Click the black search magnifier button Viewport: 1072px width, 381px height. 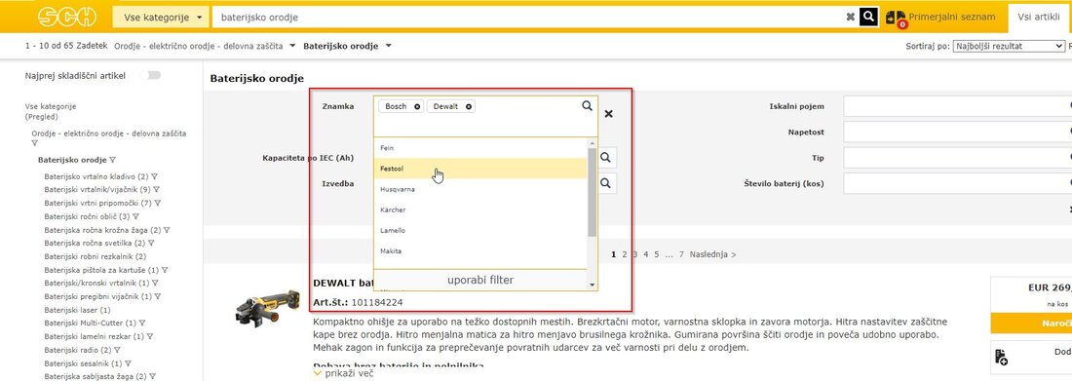click(x=868, y=17)
